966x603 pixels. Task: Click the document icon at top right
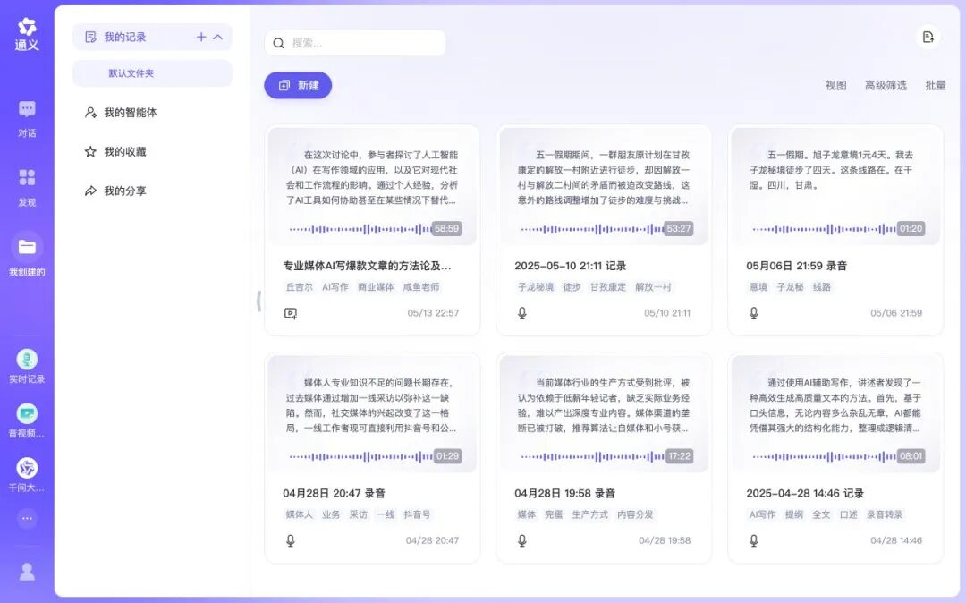pyautogui.click(x=928, y=37)
